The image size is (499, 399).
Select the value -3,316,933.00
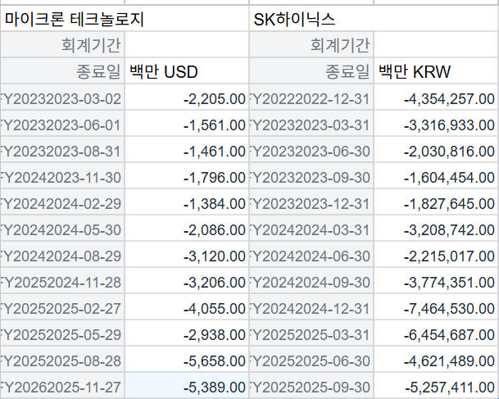coord(436,124)
